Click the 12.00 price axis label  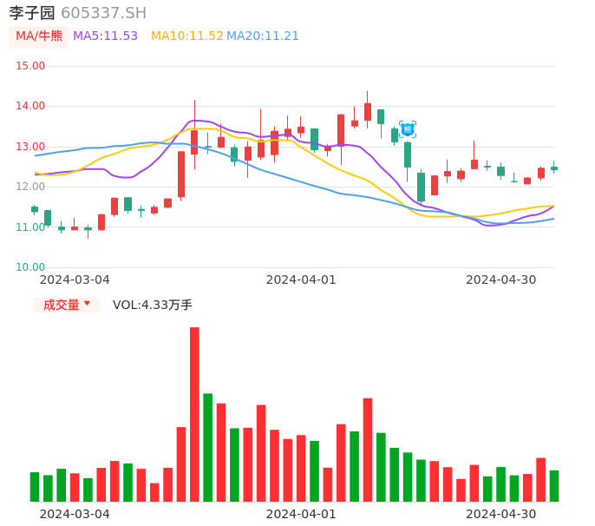(x=31, y=187)
